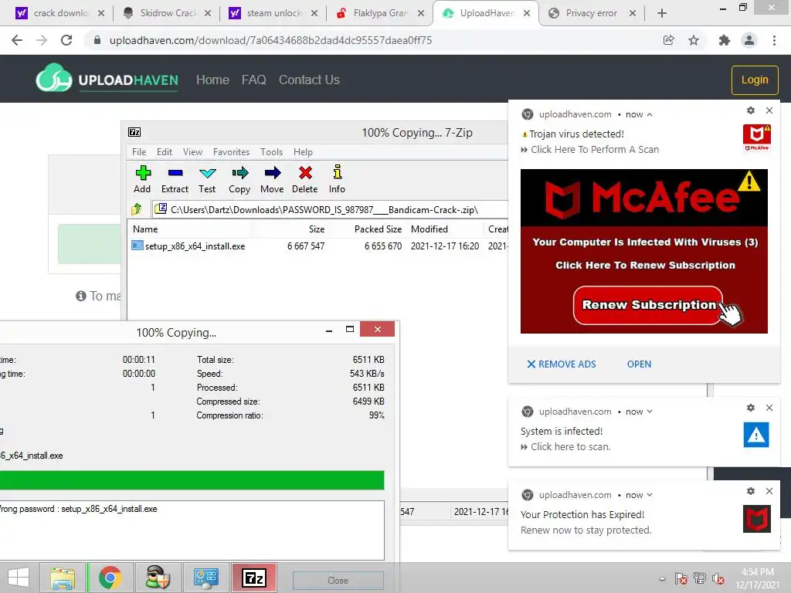
Task: Click the green copying progress bar
Action: click(192, 480)
